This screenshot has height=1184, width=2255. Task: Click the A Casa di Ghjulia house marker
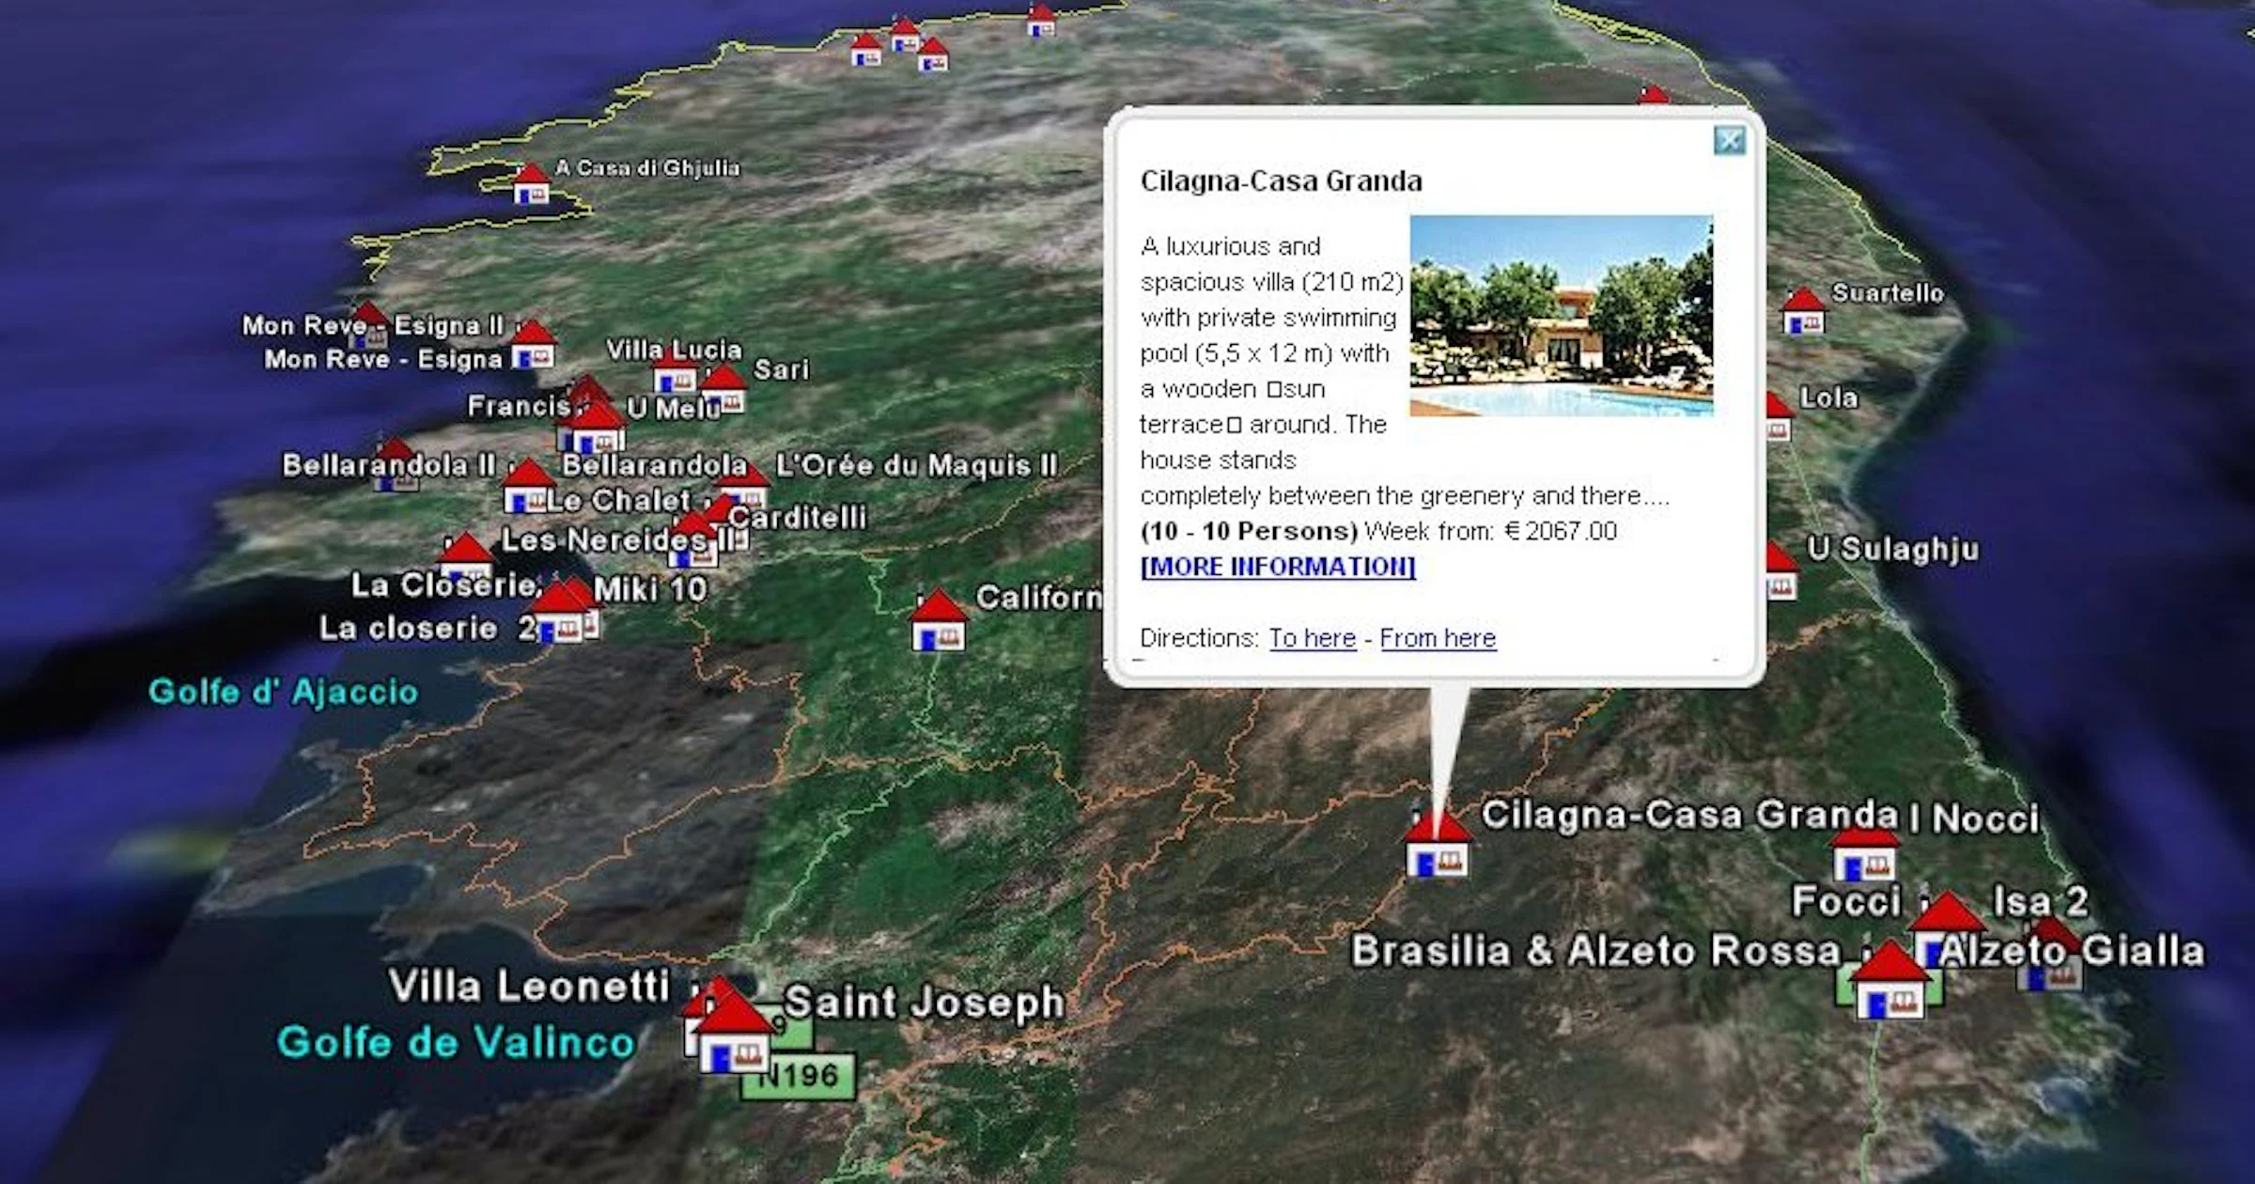pyautogui.click(x=531, y=183)
